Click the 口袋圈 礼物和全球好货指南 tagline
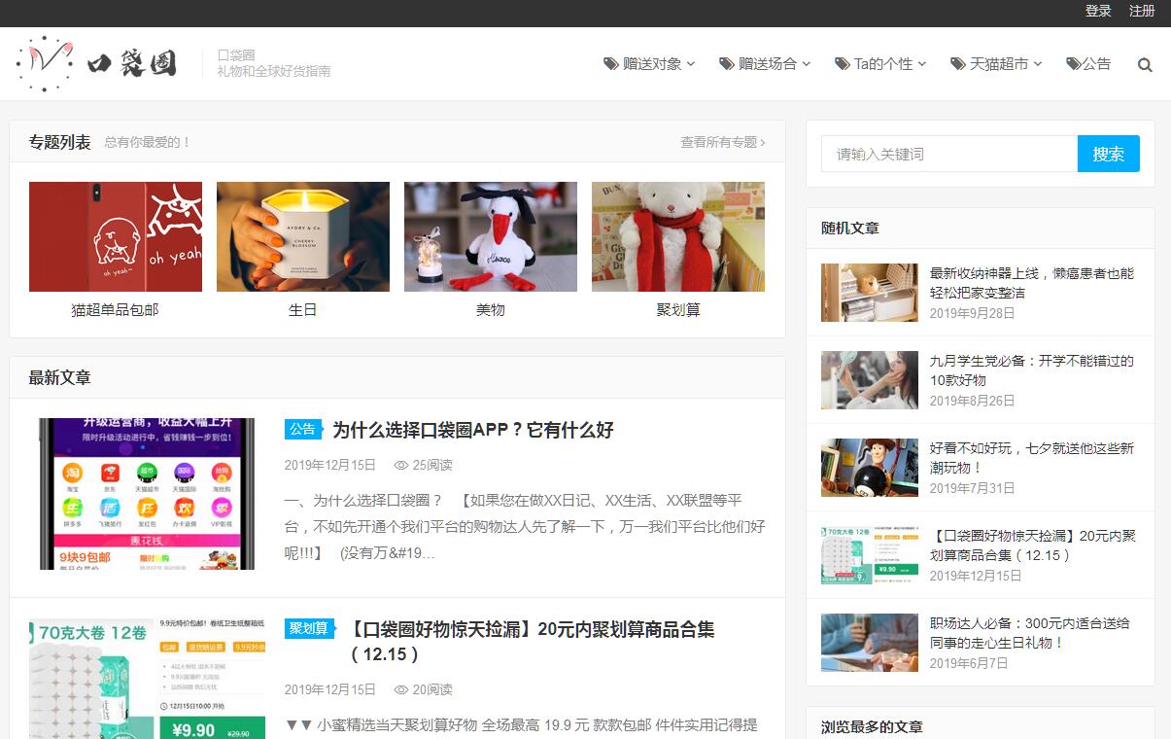1171x739 pixels. coord(274,63)
